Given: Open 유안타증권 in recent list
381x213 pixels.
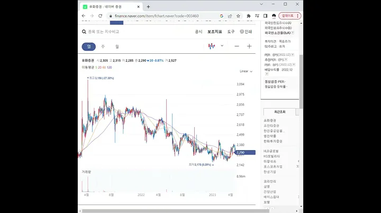Looking at the screenshot, I should (x=271, y=125).
